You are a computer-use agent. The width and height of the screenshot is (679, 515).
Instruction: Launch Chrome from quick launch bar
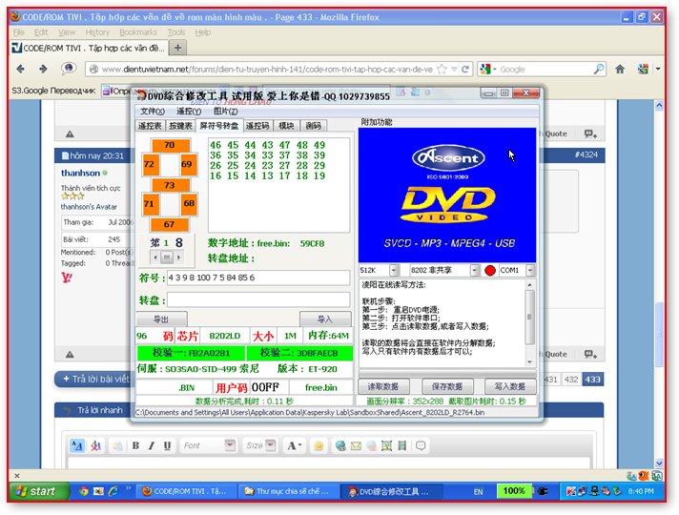(x=84, y=491)
